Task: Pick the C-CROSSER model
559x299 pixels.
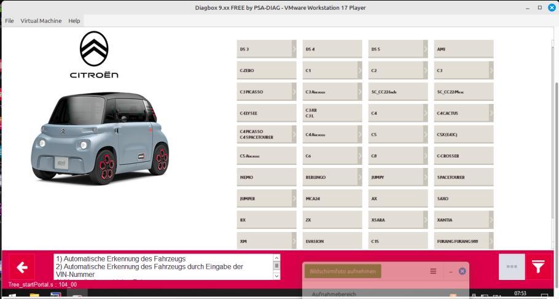Action: (x=464, y=156)
